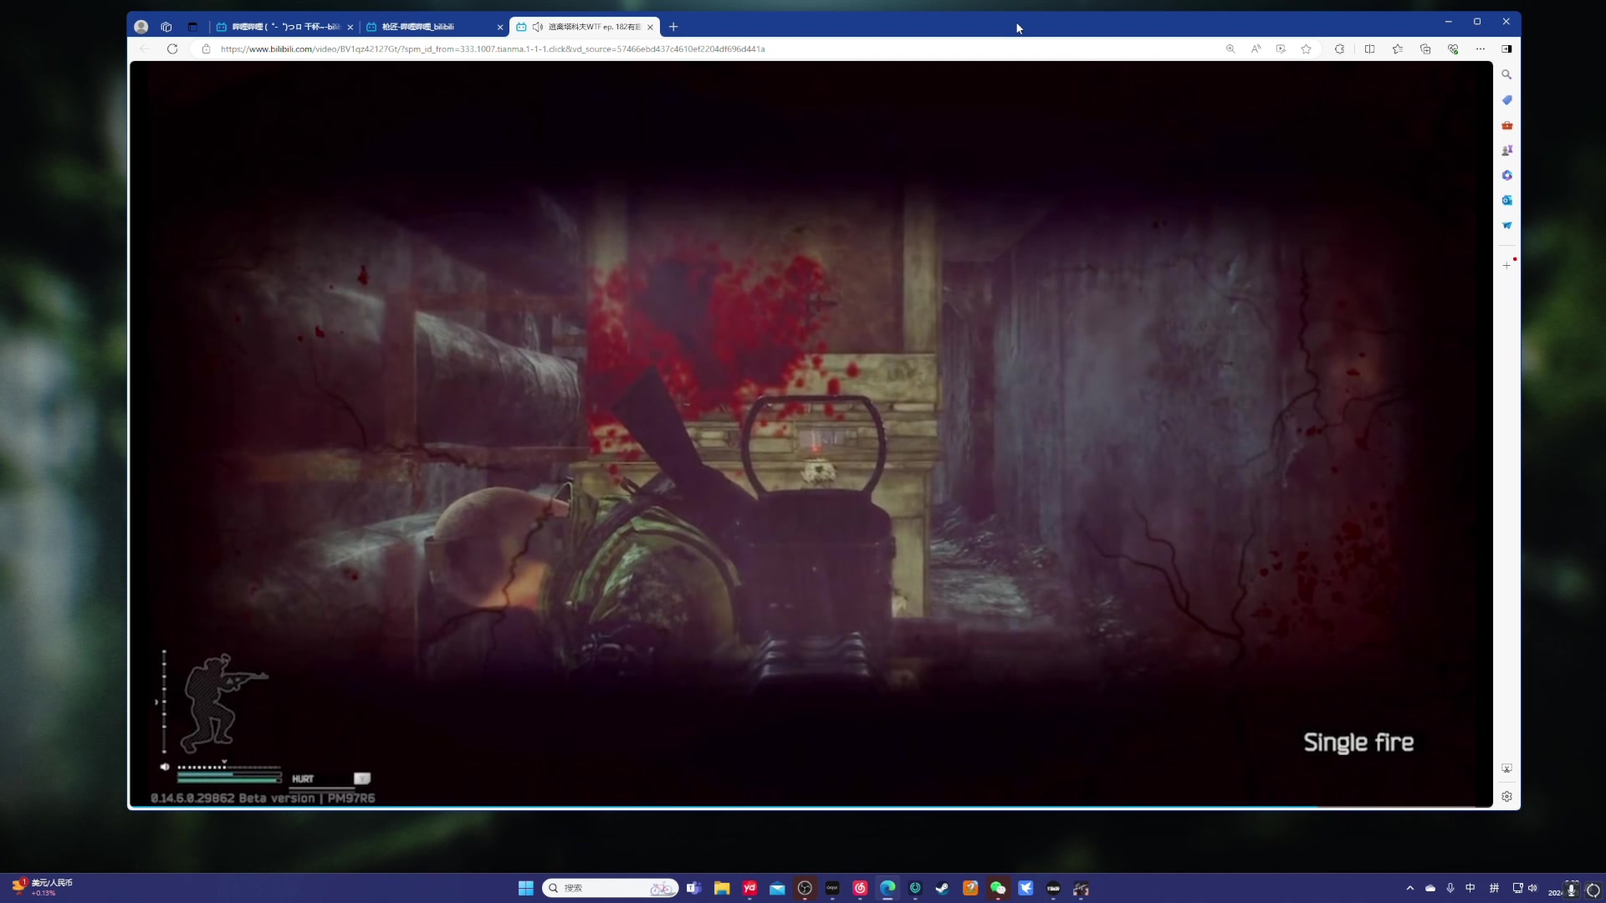This screenshot has height=903, width=1606.
Task: Open sidebar settings gear
Action: (x=1506, y=797)
